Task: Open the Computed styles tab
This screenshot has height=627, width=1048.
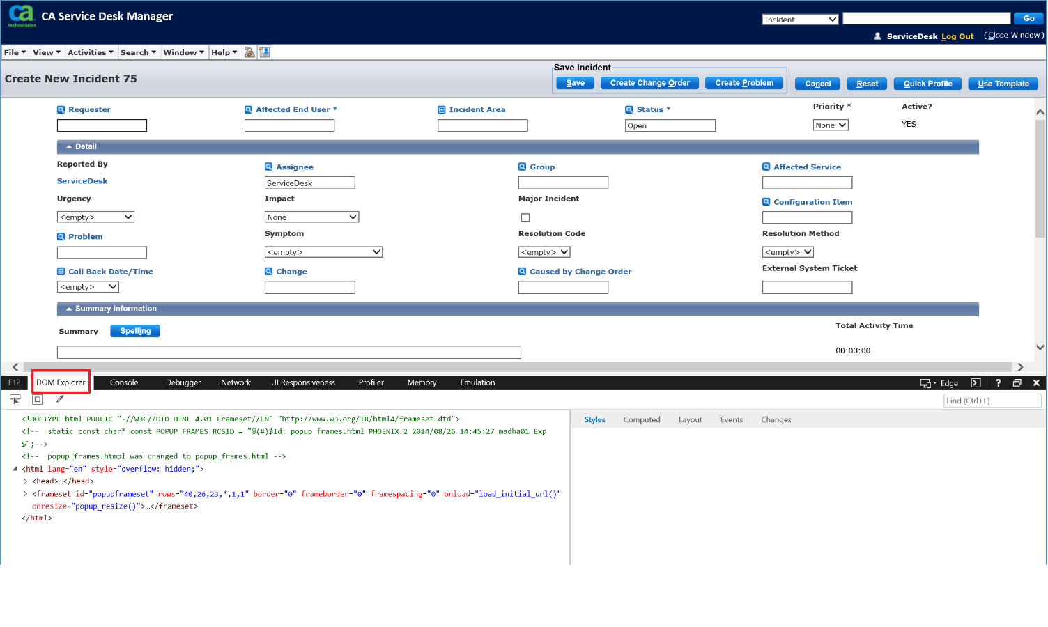Action: pos(642,419)
